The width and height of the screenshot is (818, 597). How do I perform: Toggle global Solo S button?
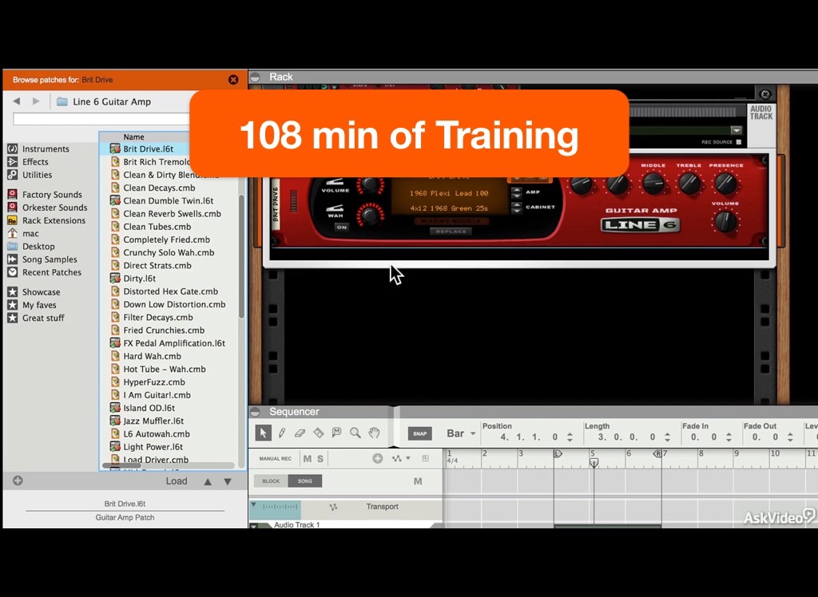[x=320, y=459]
